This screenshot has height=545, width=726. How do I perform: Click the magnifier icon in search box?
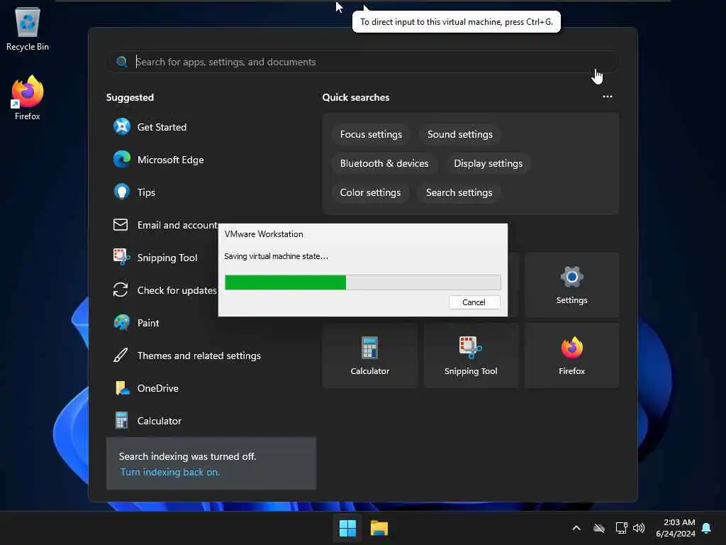click(x=122, y=62)
